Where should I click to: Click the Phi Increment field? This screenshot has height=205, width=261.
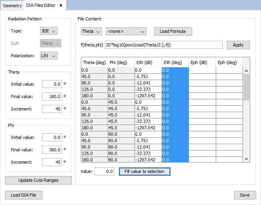click(x=52, y=162)
